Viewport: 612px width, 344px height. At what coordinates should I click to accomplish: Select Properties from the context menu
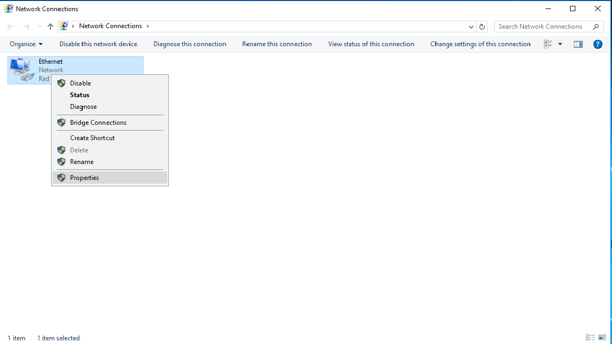[x=84, y=178]
